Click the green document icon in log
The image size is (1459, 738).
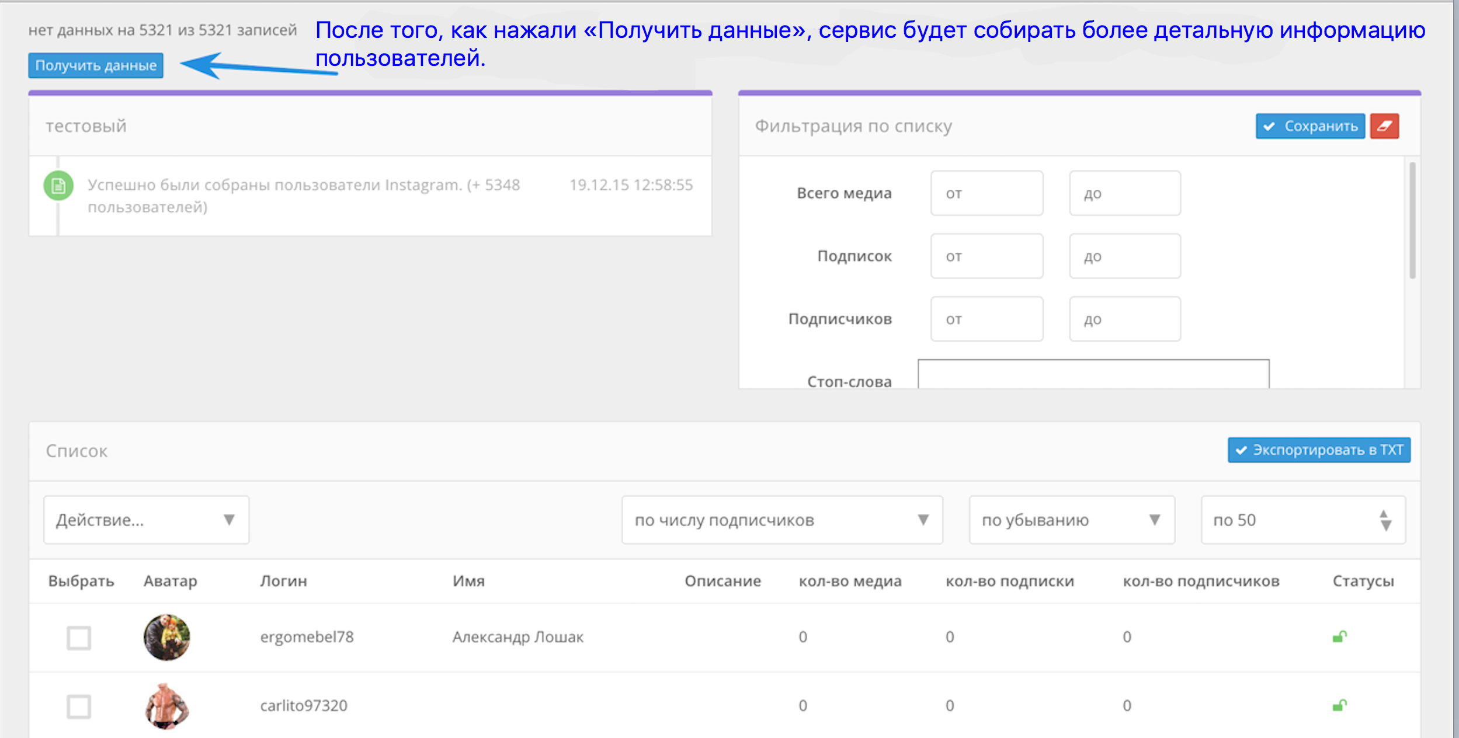[x=58, y=186]
